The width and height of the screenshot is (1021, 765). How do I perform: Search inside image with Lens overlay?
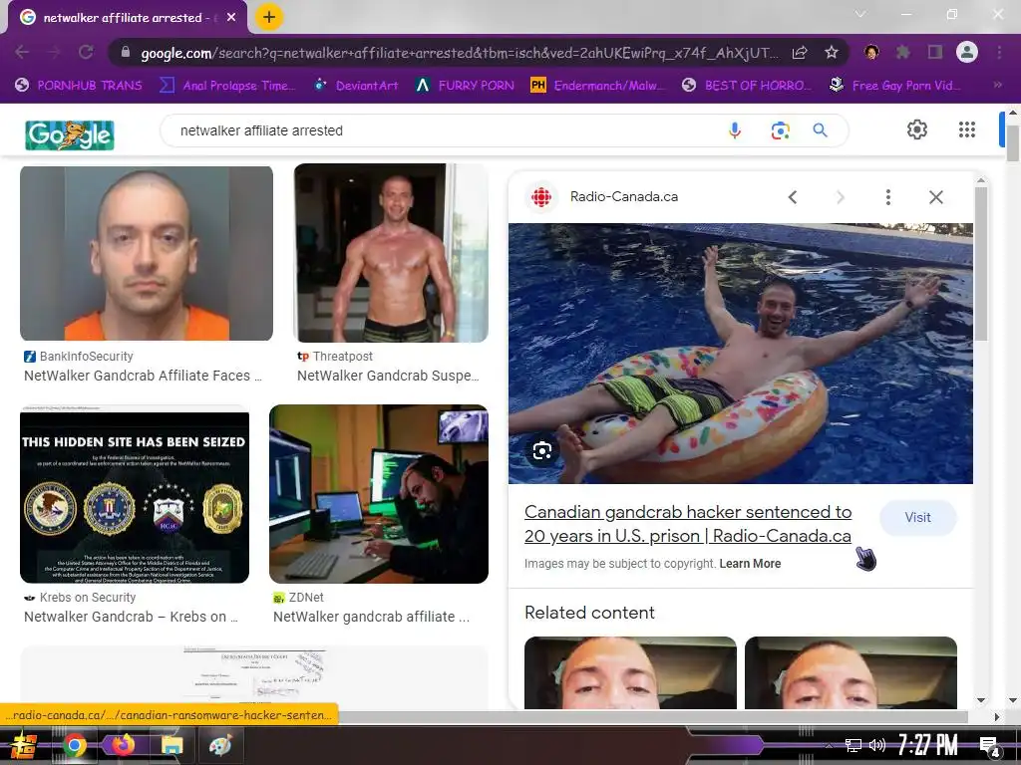(541, 450)
